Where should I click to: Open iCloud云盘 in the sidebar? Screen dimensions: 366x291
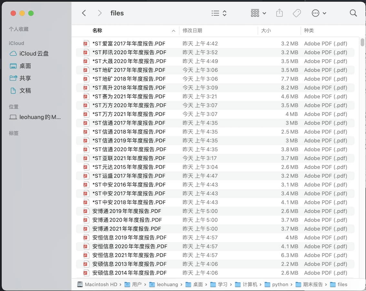point(34,53)
